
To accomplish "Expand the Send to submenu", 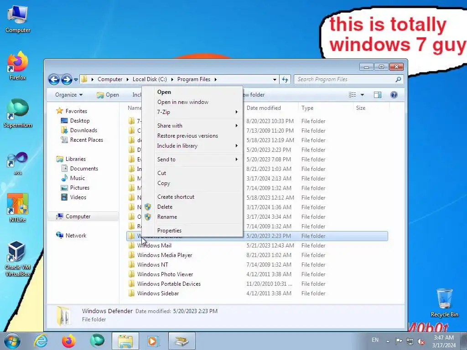I will 237,159.
